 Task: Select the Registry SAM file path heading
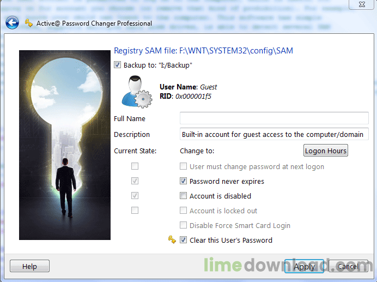point(203,51)
